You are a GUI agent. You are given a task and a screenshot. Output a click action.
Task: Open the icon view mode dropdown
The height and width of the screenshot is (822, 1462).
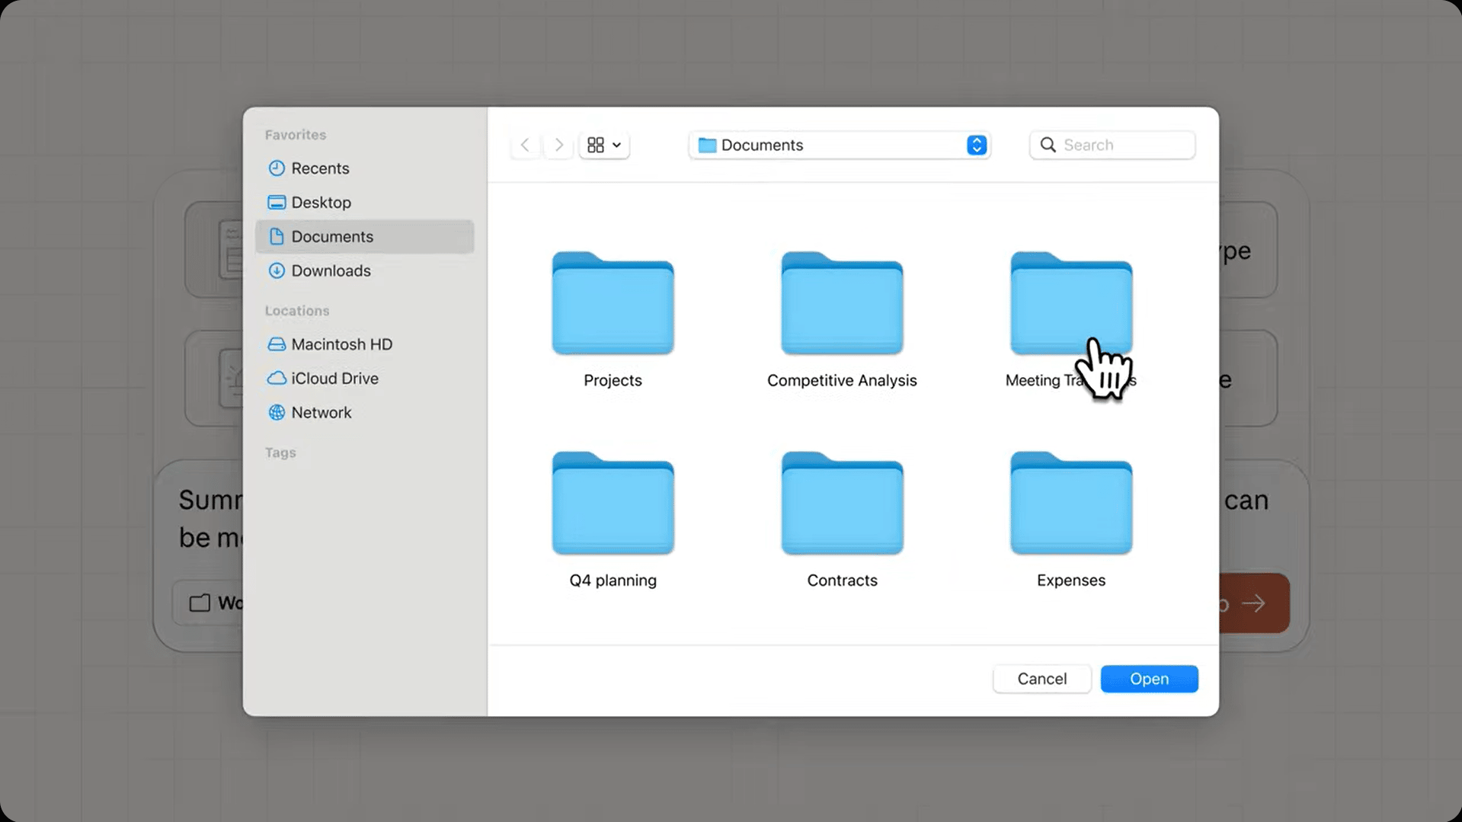pyautogui.click(x=604, y=145)
